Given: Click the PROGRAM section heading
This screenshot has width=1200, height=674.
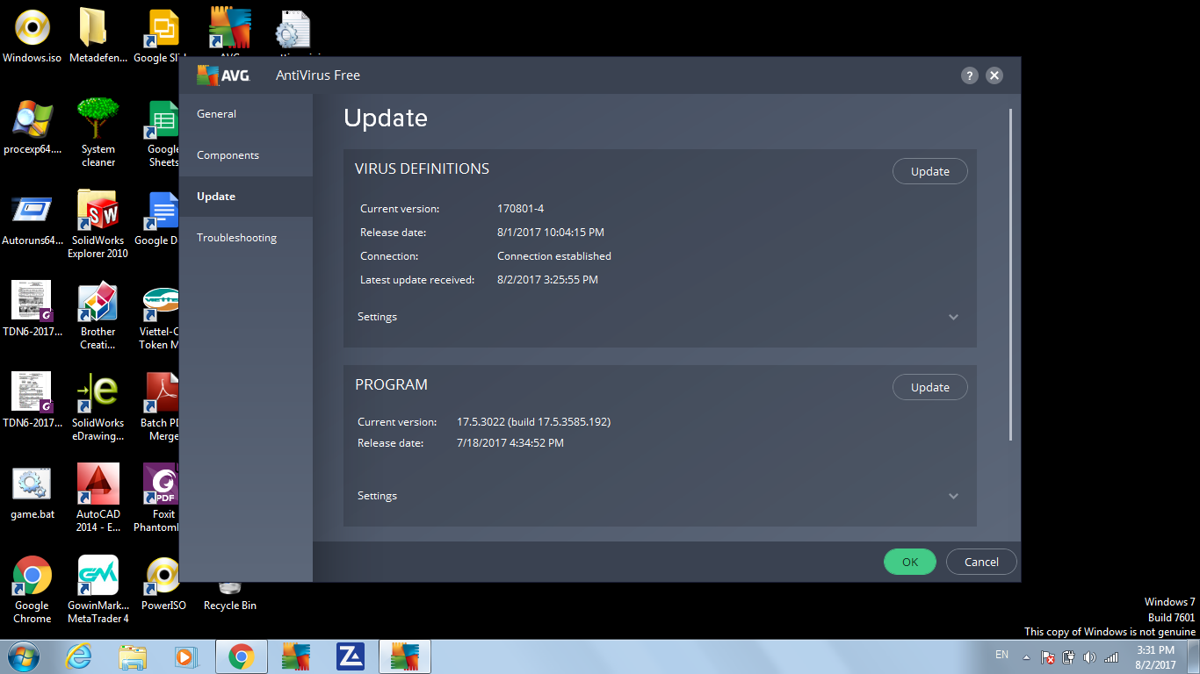Looking at the screenshot, I should click(391, 384).
